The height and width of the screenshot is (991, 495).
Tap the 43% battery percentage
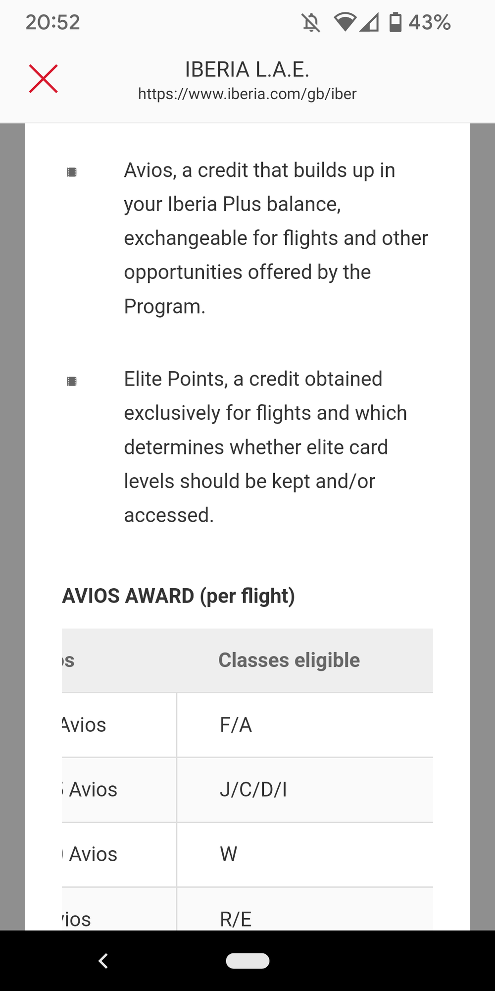point(429,22)
